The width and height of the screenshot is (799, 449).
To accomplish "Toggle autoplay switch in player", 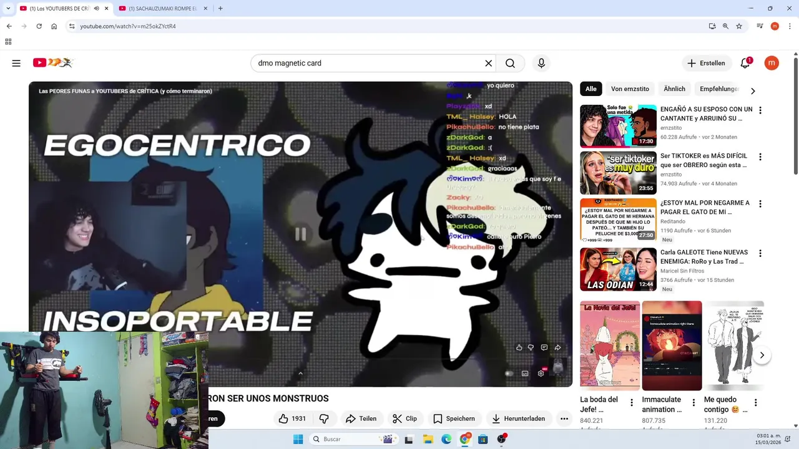I will point(509,374).
